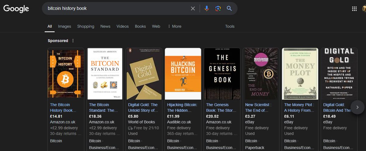Click the £3.27 price

coord(250,116)
